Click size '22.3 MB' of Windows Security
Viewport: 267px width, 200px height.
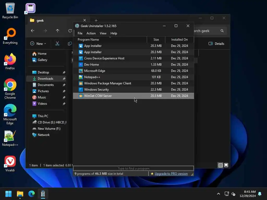156,90
